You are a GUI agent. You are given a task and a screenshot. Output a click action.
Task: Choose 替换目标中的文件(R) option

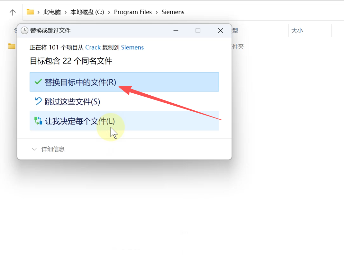(x=124, y=82)
